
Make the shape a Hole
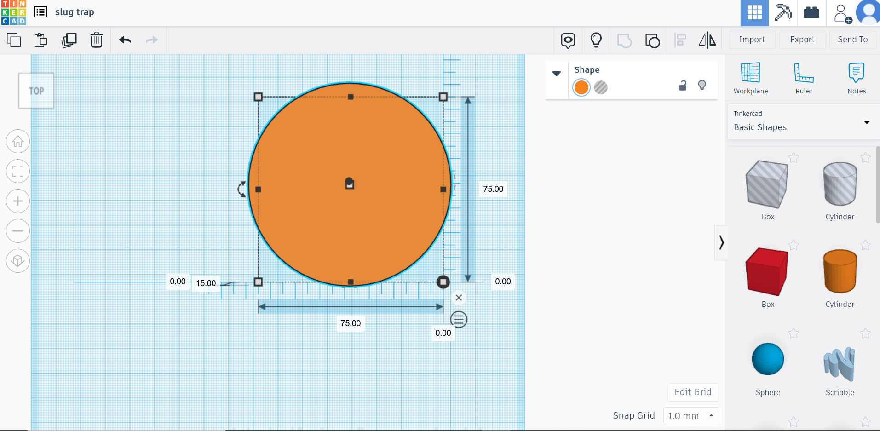click(x=601, y=87)
